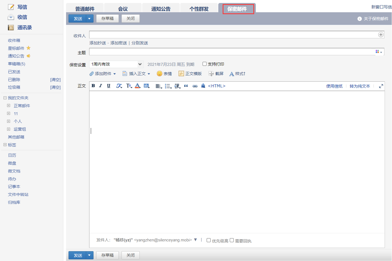Start a screenshot with 截屏
Image resolution: width=392 pixels, height=261 pixels.
(x=216, y=74)
